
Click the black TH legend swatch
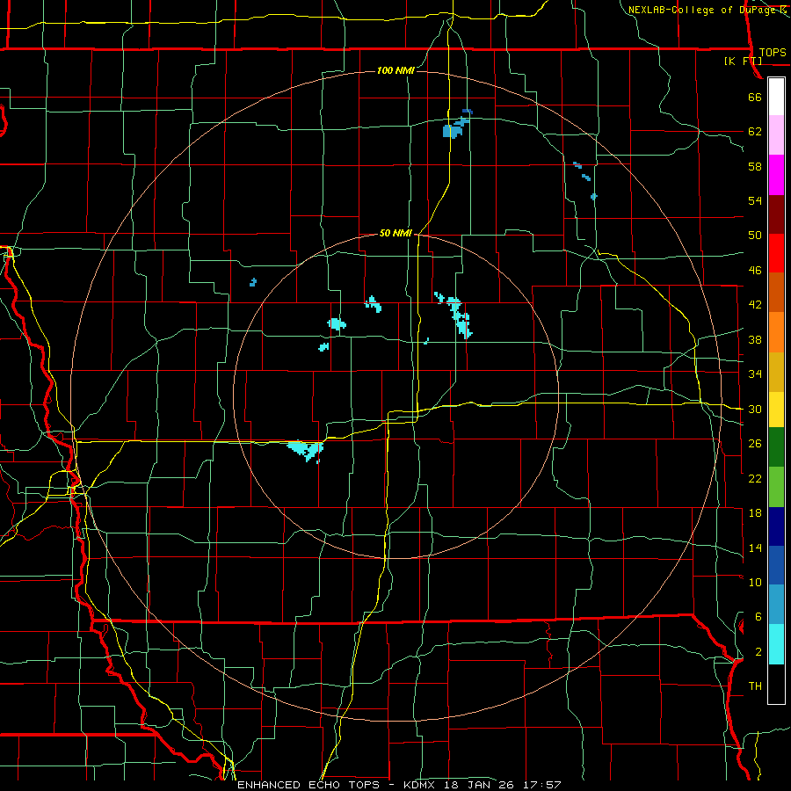coord(776,684)
